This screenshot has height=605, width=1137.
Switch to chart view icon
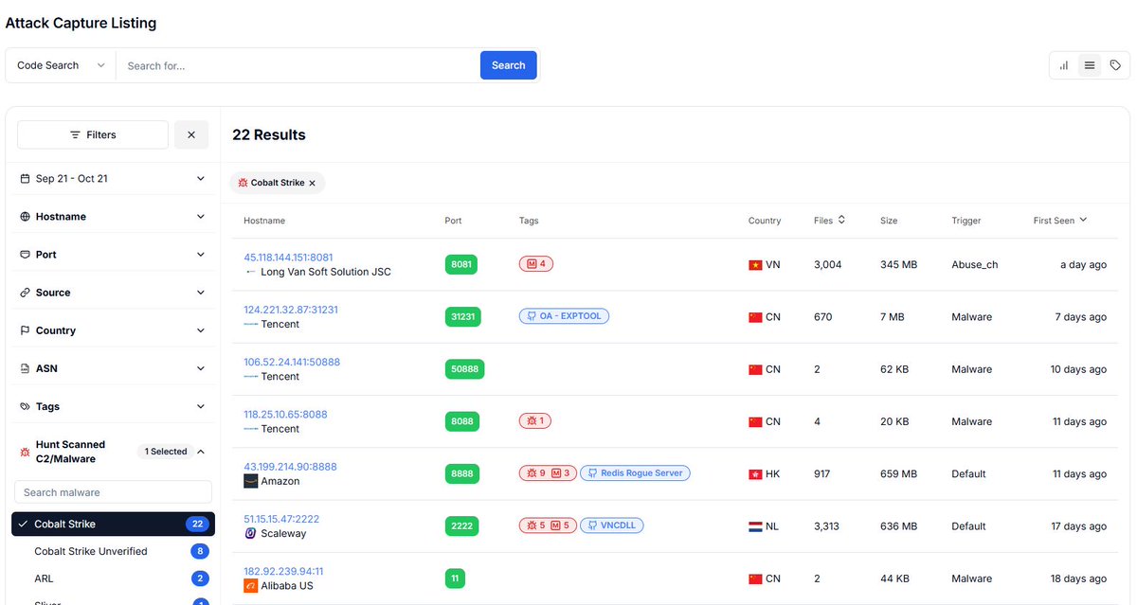[x=1064, y=65]
